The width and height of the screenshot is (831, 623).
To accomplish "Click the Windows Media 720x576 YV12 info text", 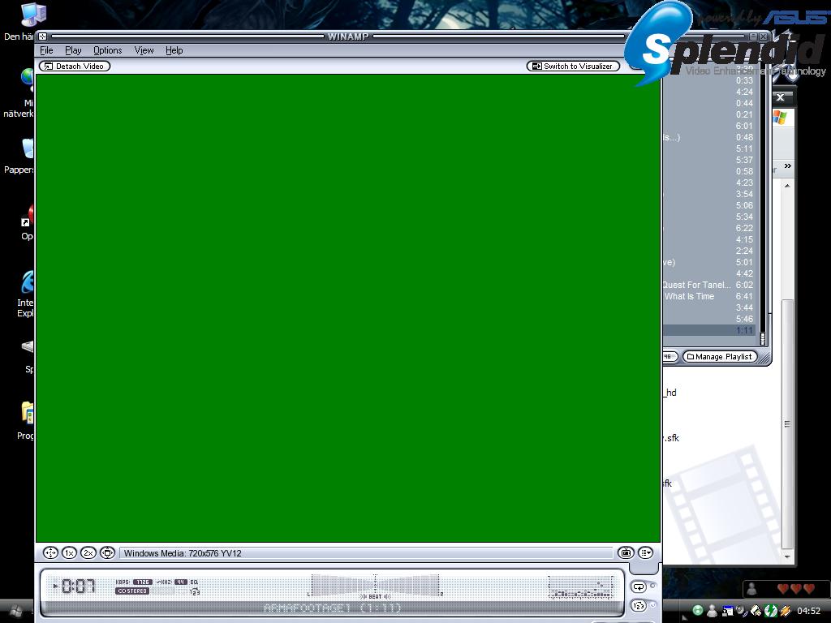I will pos(183,553).
